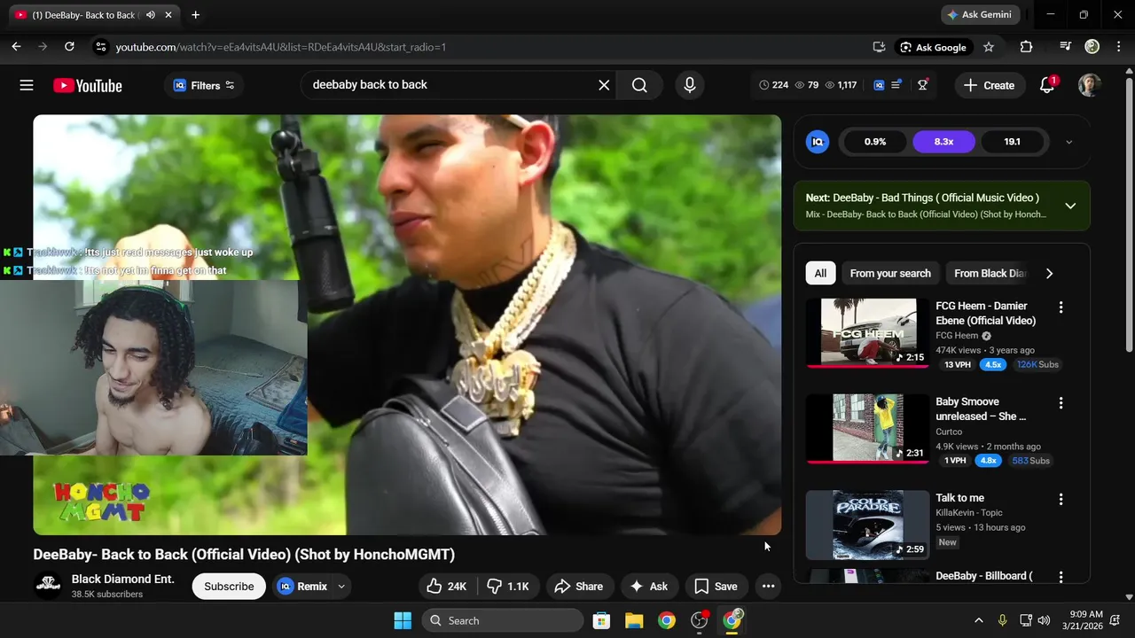Screen dimensions: 1135x638
Task: Select From Black Diamond chip
Action: pyautogui.click(x=990, y=274)
